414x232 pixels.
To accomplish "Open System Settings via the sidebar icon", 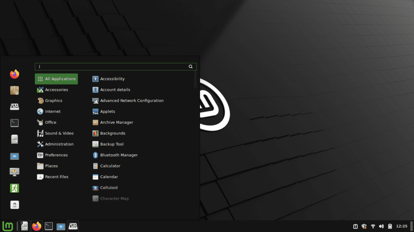I will (14, 106).
